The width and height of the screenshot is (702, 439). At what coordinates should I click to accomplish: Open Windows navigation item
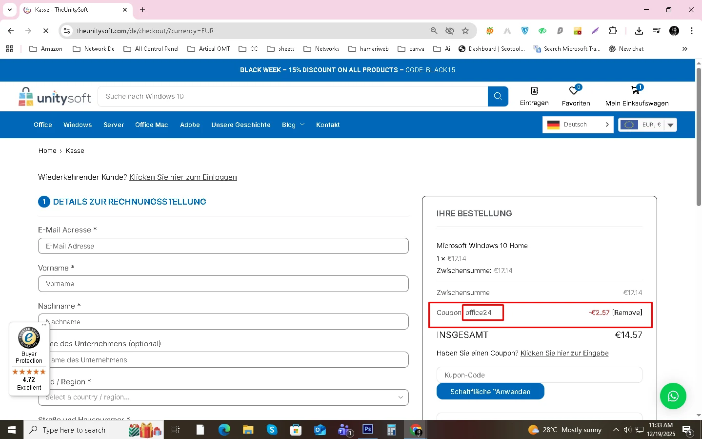click(x=78, y=125)
